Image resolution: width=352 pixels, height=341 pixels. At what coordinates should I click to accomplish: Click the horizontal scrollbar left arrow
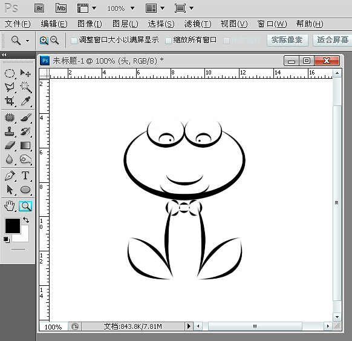(x=198, y=326)
